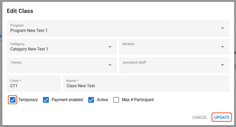Uncheck the Temporary checkbox
236x127 pixels.
click(x=13, y=100)
